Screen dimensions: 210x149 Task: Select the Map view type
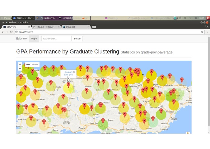coord(28,65)
